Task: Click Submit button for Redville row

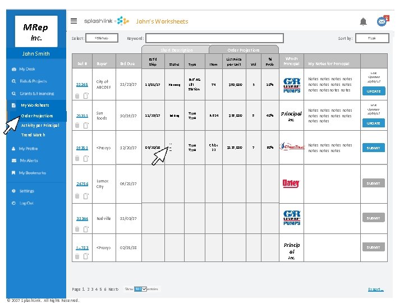Action: (374, 218)
